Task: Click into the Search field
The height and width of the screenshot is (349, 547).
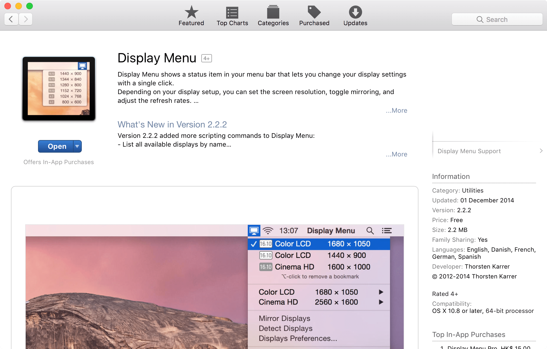Action: [x=497, y=19]
